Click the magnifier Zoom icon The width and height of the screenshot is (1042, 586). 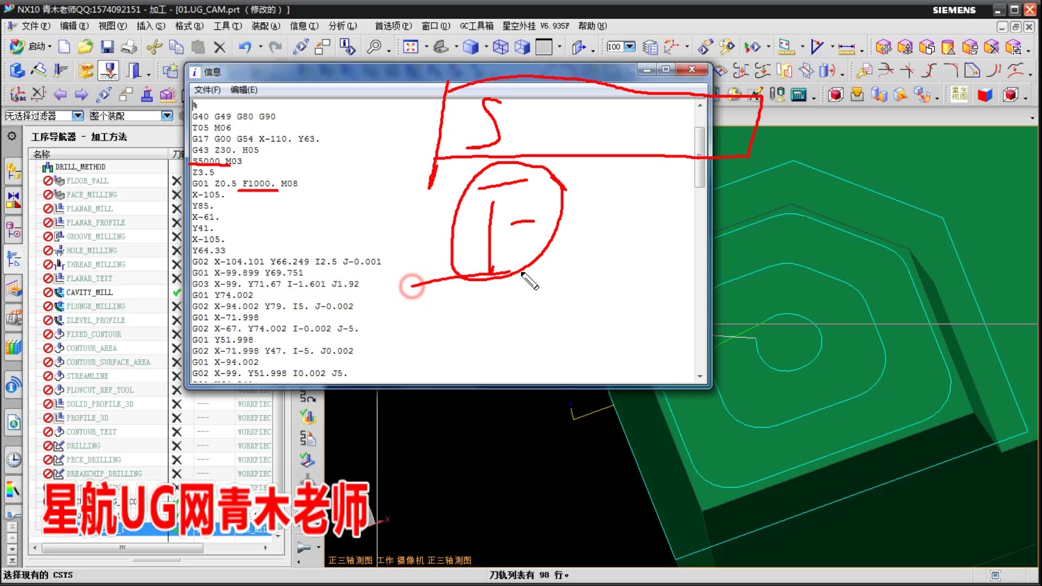click(373, 47)
